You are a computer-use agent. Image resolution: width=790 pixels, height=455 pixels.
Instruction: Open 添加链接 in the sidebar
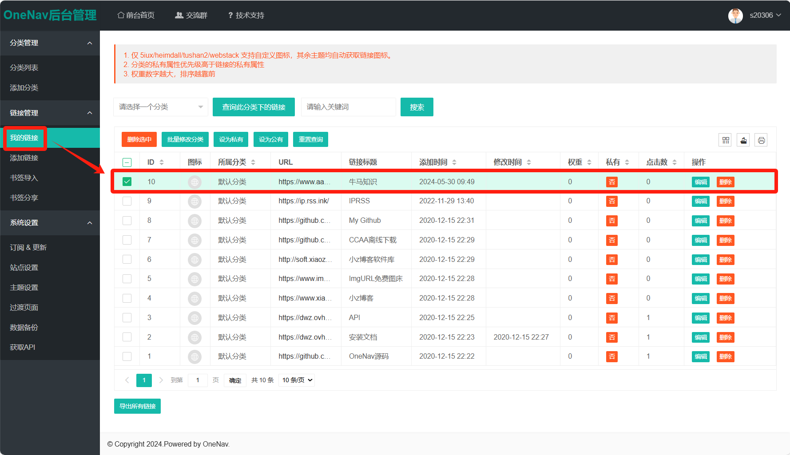(24, 158)
